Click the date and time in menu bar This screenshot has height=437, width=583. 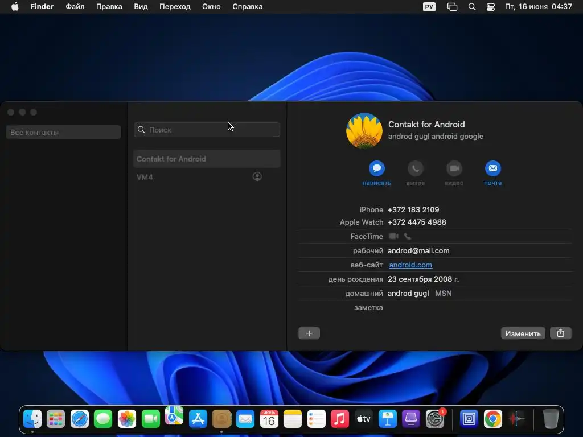(539, 7)
